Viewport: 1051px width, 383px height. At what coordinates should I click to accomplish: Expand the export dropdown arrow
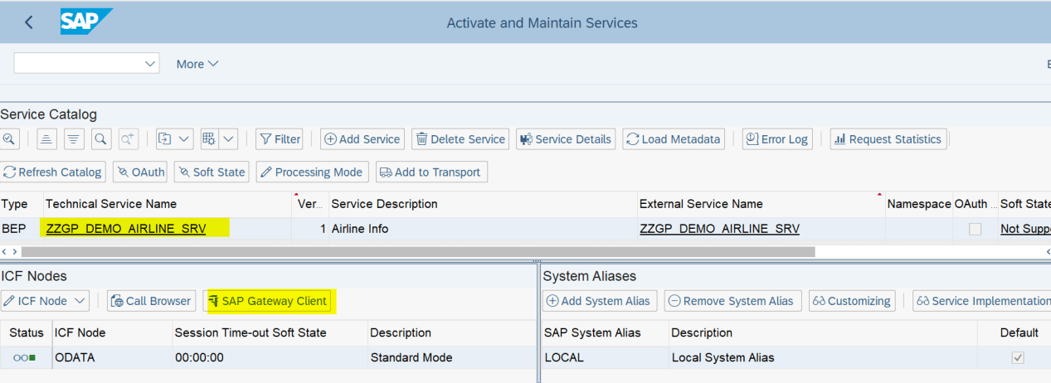tap(184, 139)
